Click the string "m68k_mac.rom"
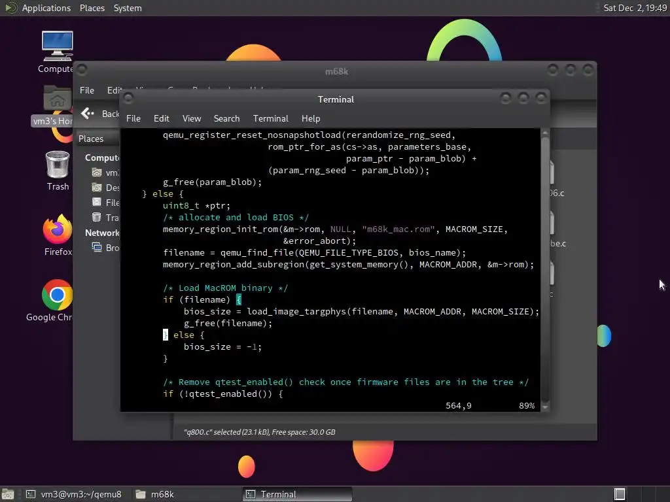 pyautogui.click(x=398, y=229)
